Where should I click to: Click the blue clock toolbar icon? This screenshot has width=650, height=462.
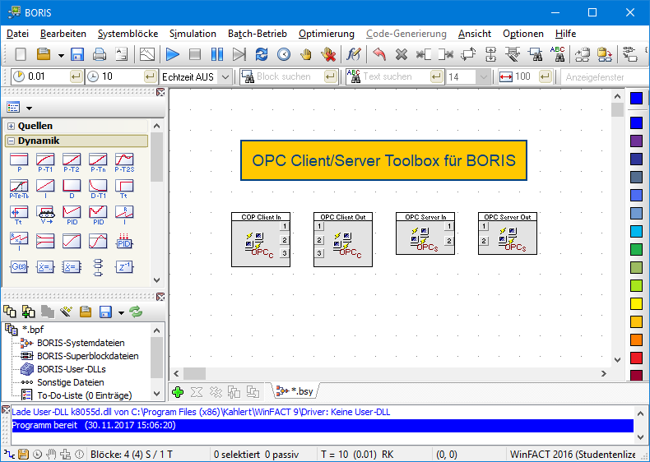coord(284,54)
